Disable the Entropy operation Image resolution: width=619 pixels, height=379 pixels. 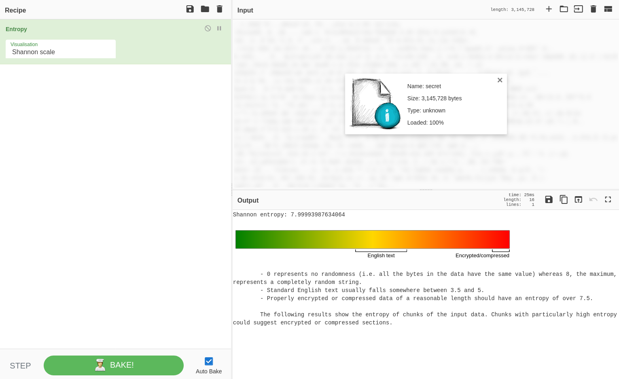click(208, 28)
